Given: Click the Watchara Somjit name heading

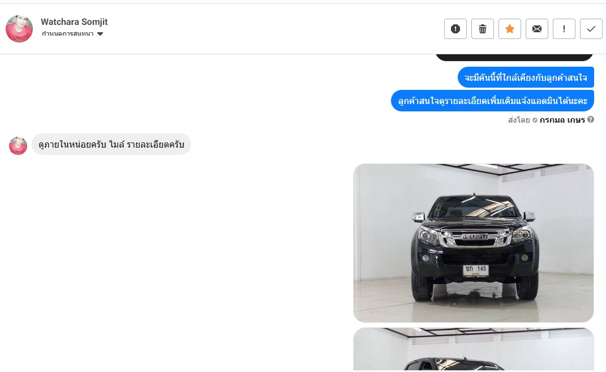Looking at the screenshot, I should pyautogui.click(x=74, y=21).
